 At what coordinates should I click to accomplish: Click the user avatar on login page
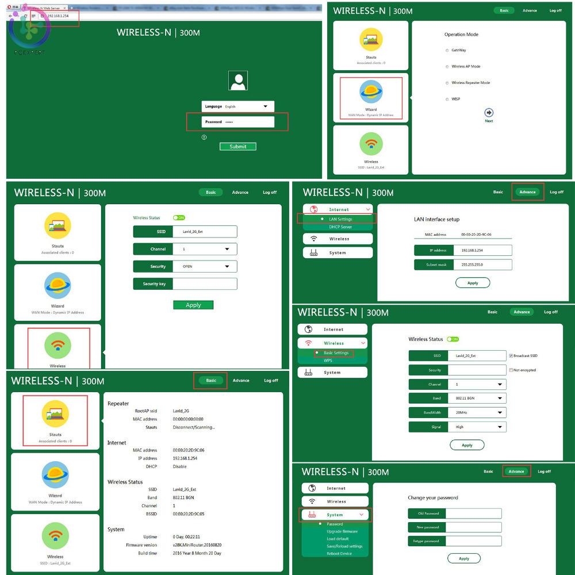coord(237,80)
